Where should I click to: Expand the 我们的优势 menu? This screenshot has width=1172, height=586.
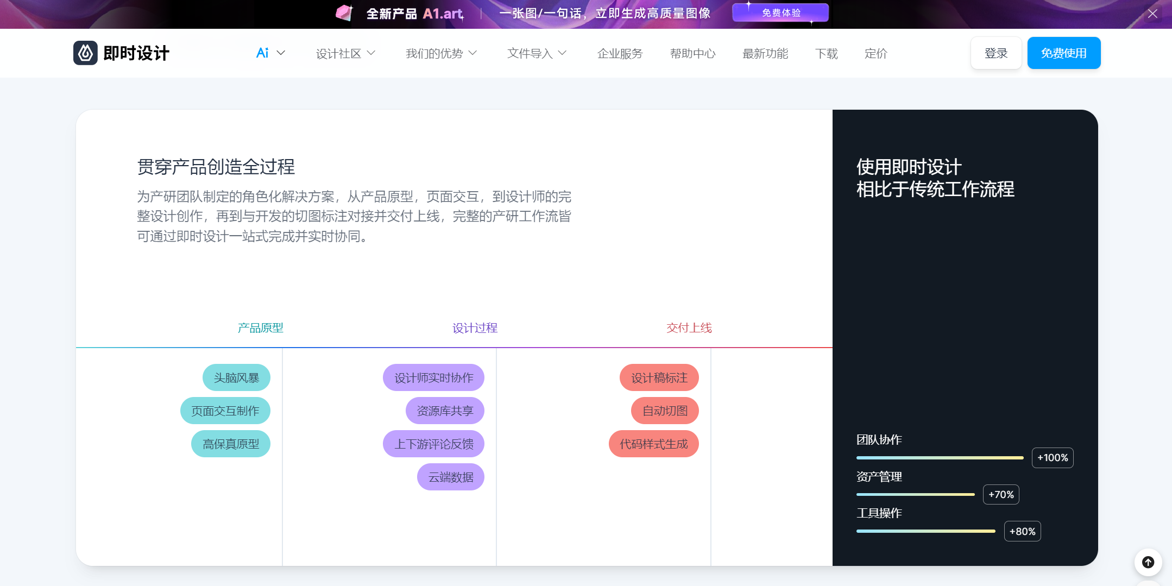[x=441, y=53]
